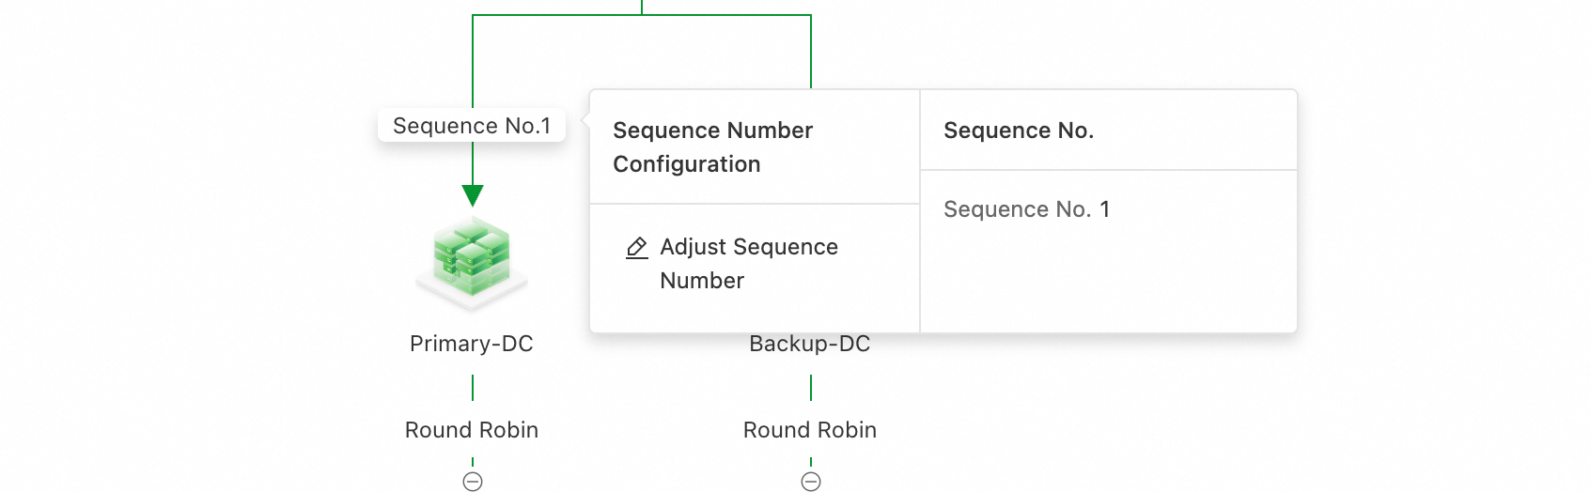Click the Sequence No.1 label tag

pyautogui.click(x=472, y=126)
